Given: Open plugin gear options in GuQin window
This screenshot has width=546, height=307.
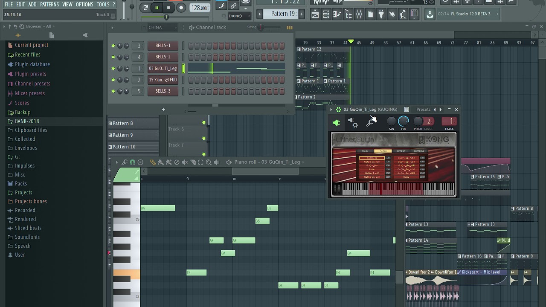Looking at the screenshot, I should pos(338,110).
